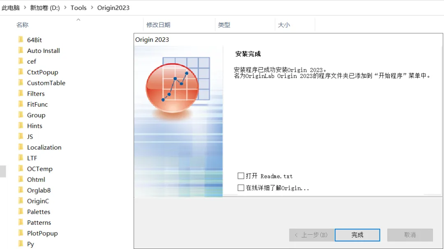The image size is (444, 249).
Task: Select the Patterns folder name
Action: click(39, 222)
